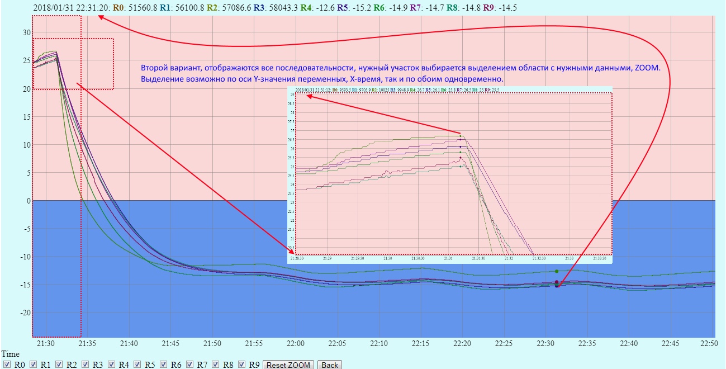Click the Russian description text over chart
726x369 pixels.
point(400,73)
